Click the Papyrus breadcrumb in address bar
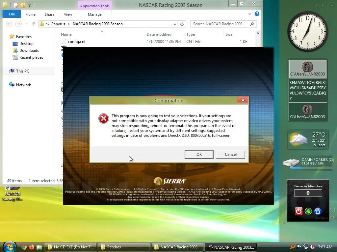Image resolution: width=337 pixels, height=252 pixels. pos(58,24)
